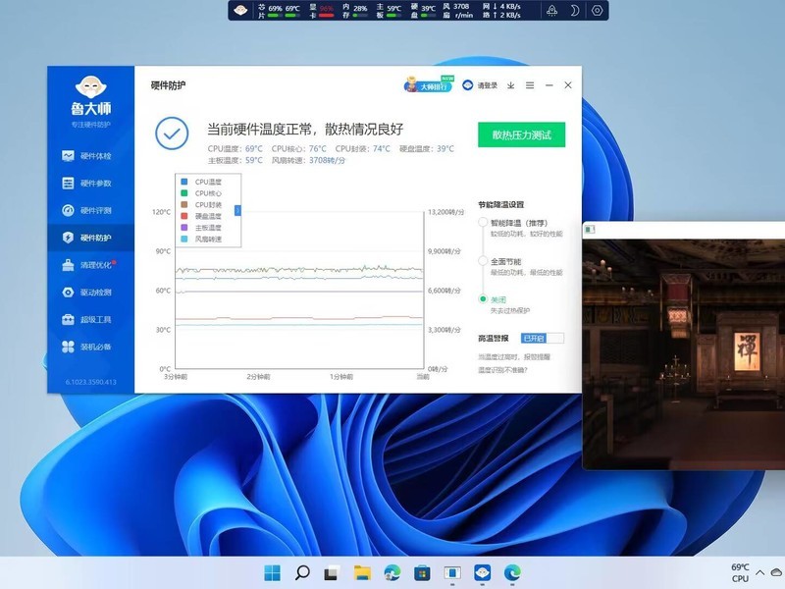Open the 硬件体检 sidebar section
The height and width of the screenshot is (589, 785).
click(86, 156)
